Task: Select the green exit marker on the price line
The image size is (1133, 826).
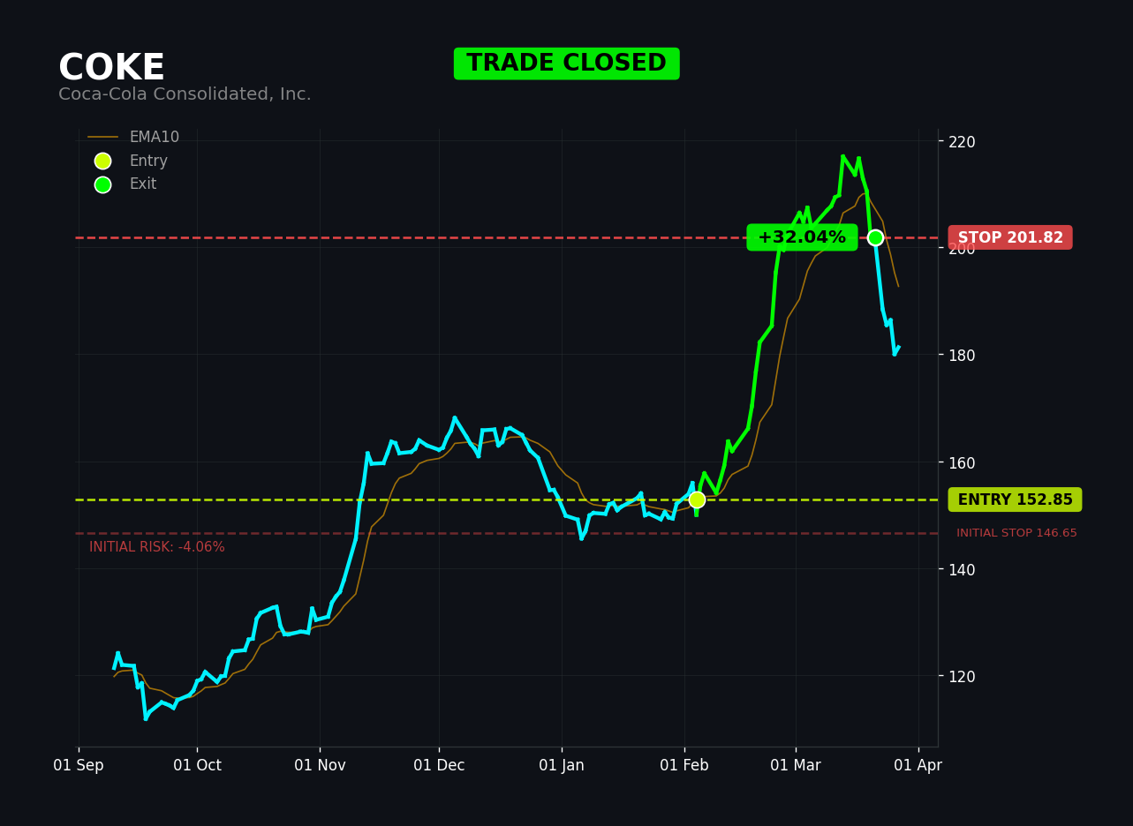Action: pos(875,237)
